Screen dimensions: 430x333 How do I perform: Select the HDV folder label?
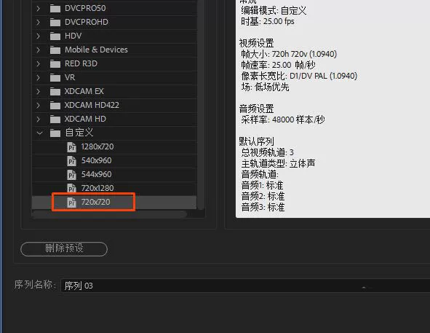[x=73, y=36]
